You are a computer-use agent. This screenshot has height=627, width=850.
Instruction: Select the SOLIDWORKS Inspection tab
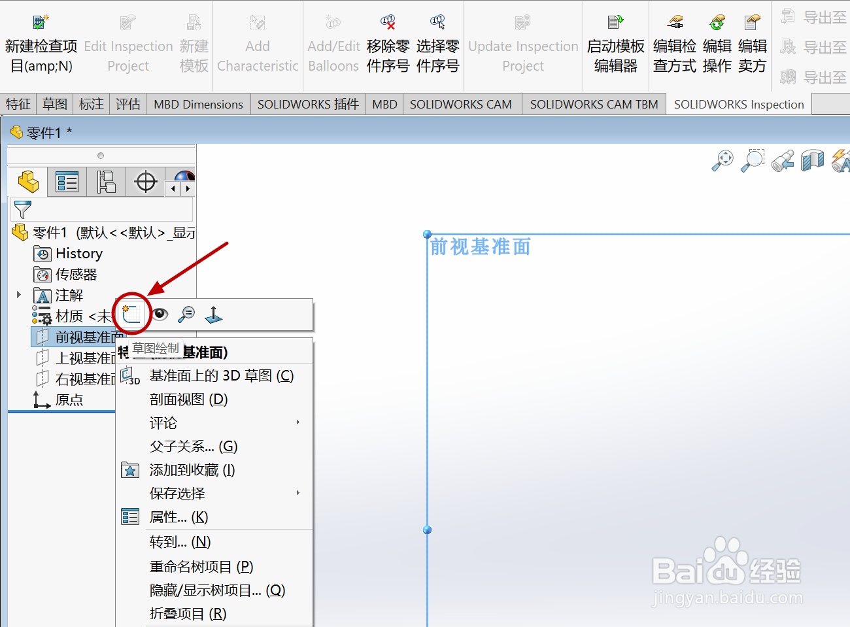(x=739, y=104)
